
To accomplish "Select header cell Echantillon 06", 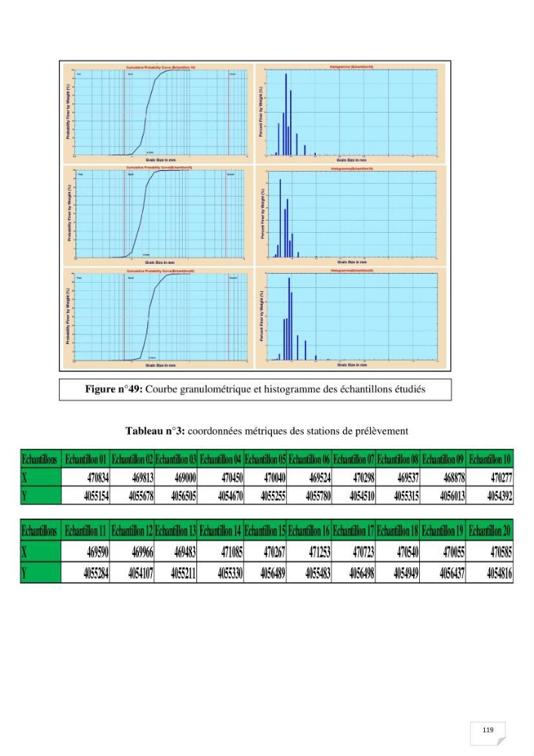I will [309, 459].
